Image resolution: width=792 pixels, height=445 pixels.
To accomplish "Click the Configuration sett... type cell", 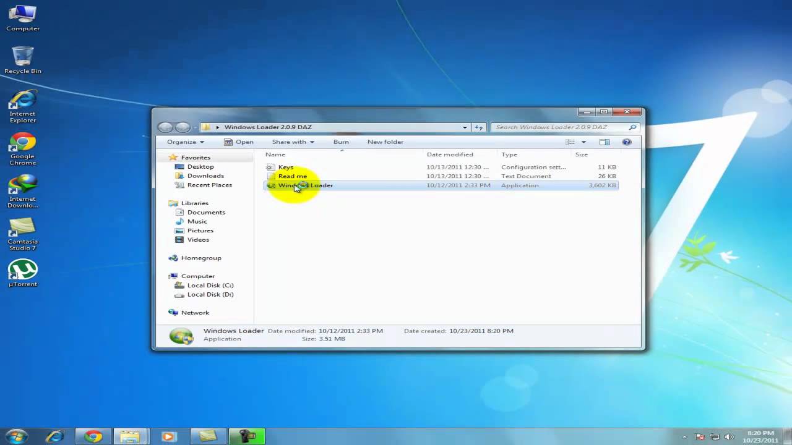I will click(533, 167).
